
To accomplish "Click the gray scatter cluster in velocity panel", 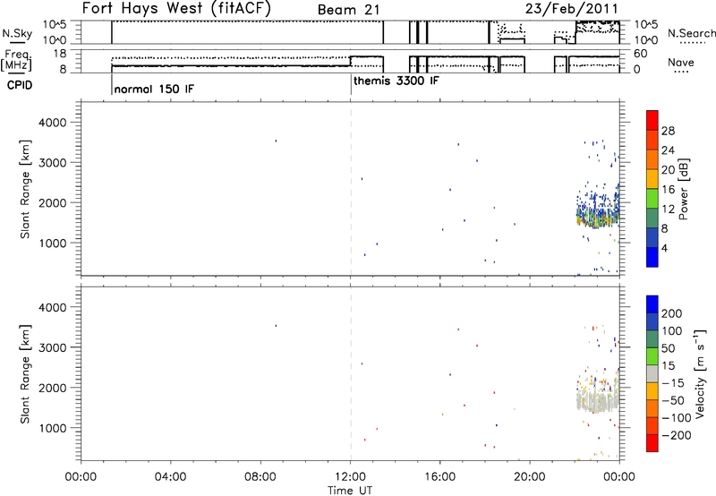I will tap(597, 400).
